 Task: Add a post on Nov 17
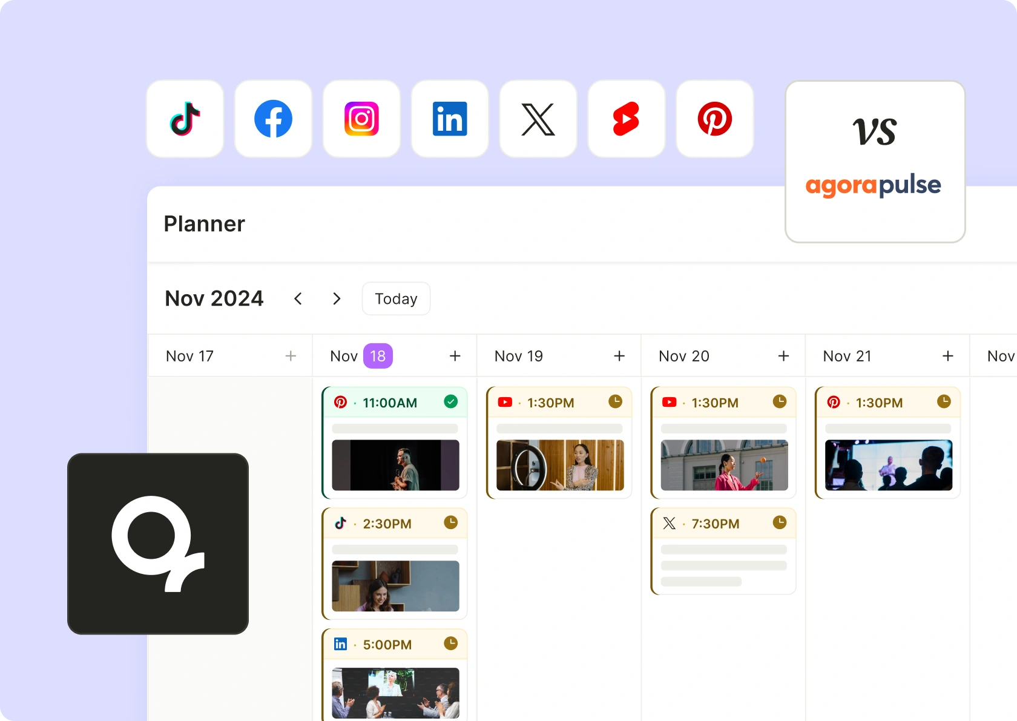point(291,356)
